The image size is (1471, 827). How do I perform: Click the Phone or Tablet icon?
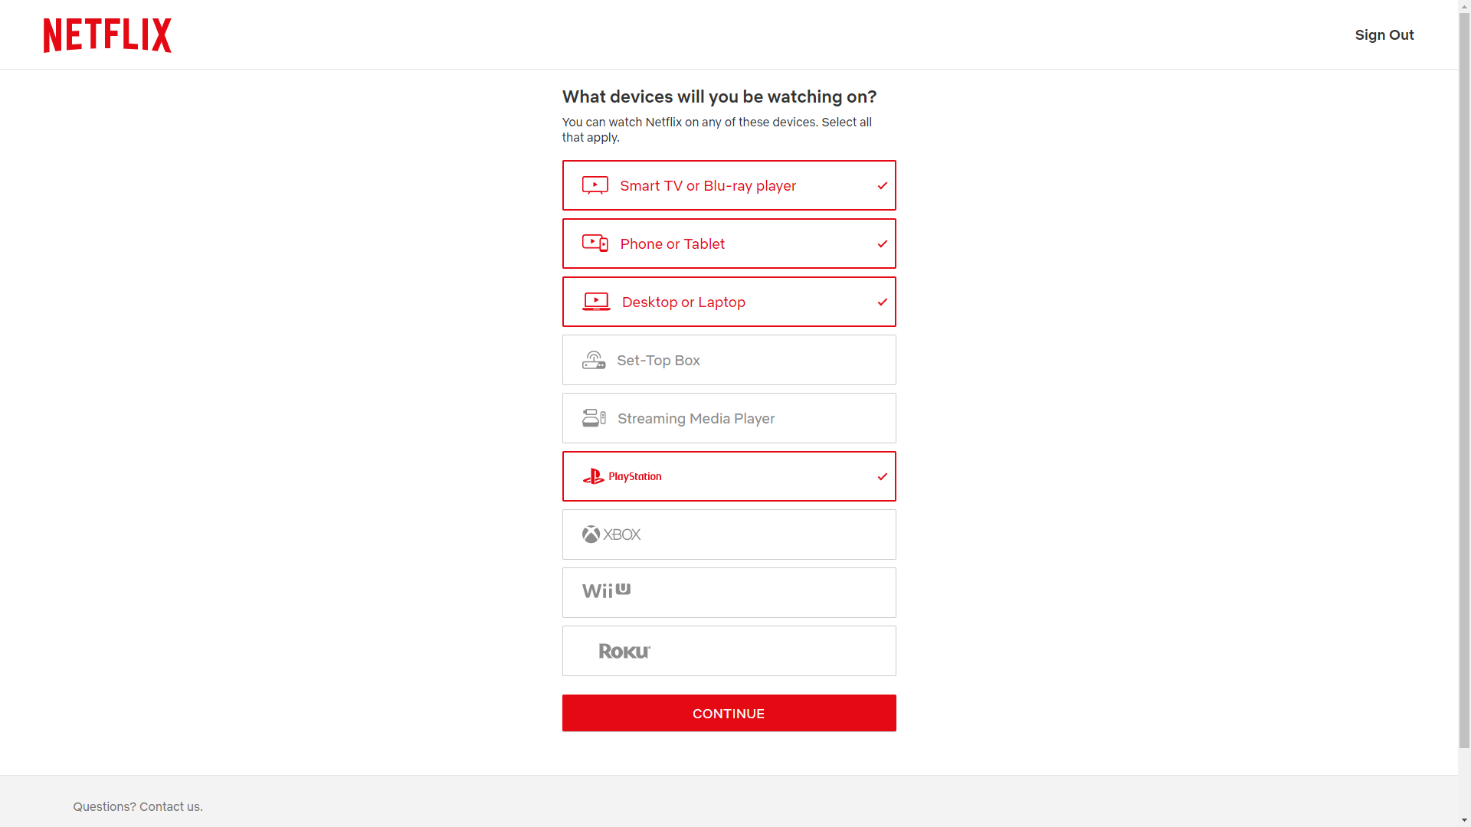tap(595, 244)
